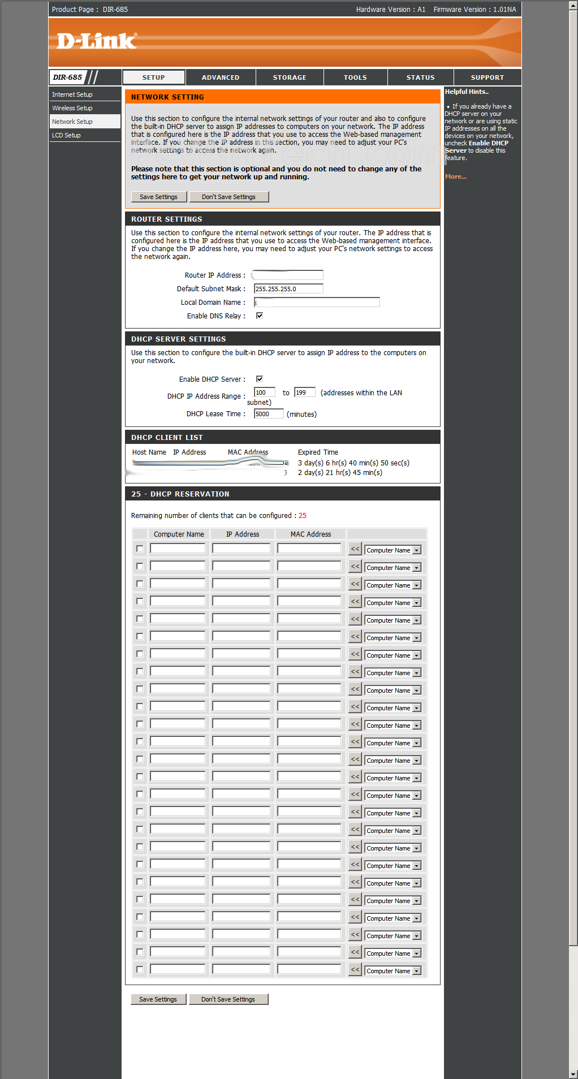This screenshot has height=1079, width=578.
Task: Click bottom Save Settings button
Action: click(158, 999)
